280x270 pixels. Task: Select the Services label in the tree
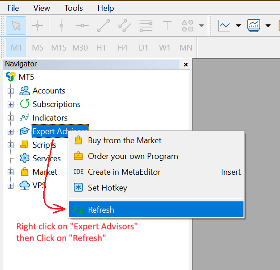(46, 158)
